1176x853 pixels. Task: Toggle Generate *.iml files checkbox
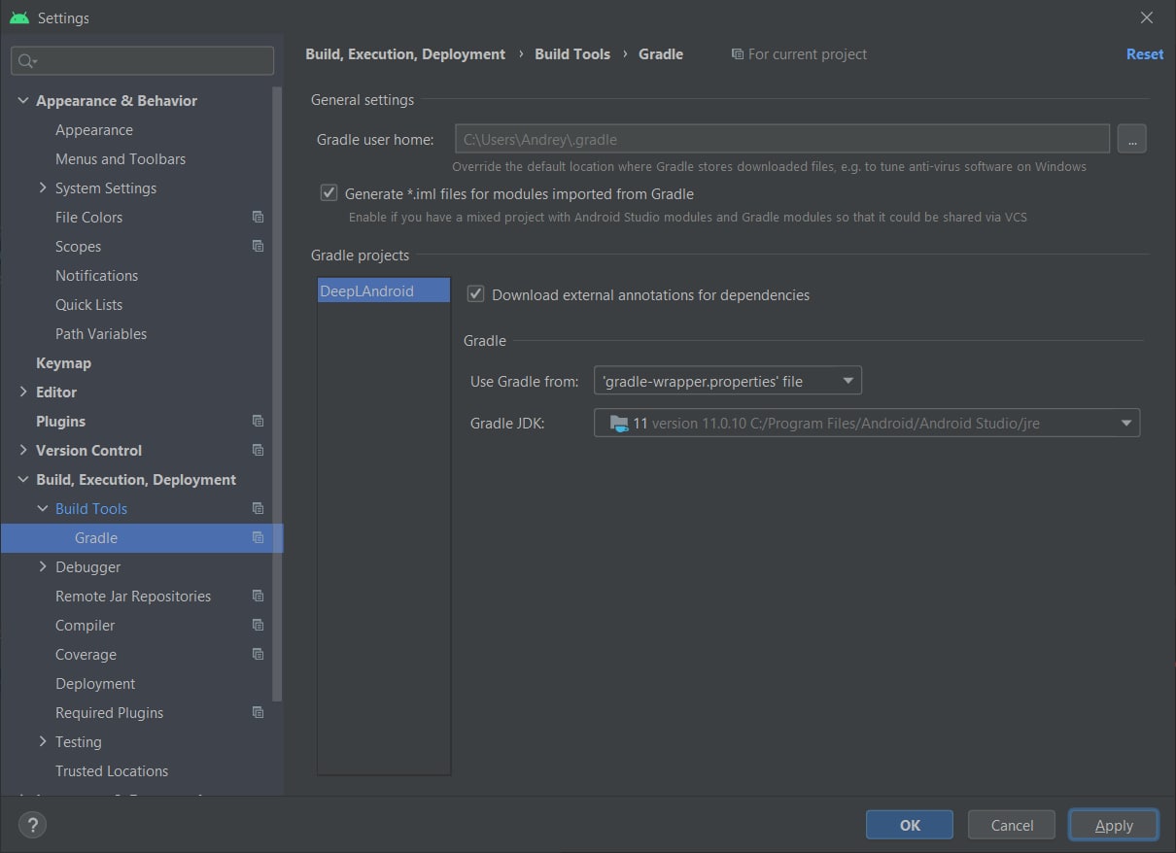coord(329,193)
